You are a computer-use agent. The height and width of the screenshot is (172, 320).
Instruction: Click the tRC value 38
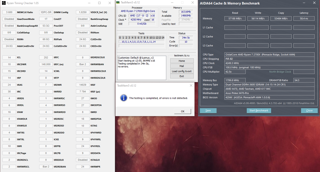9,92
